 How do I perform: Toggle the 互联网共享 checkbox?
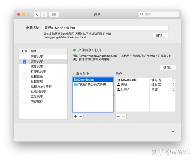24,91
